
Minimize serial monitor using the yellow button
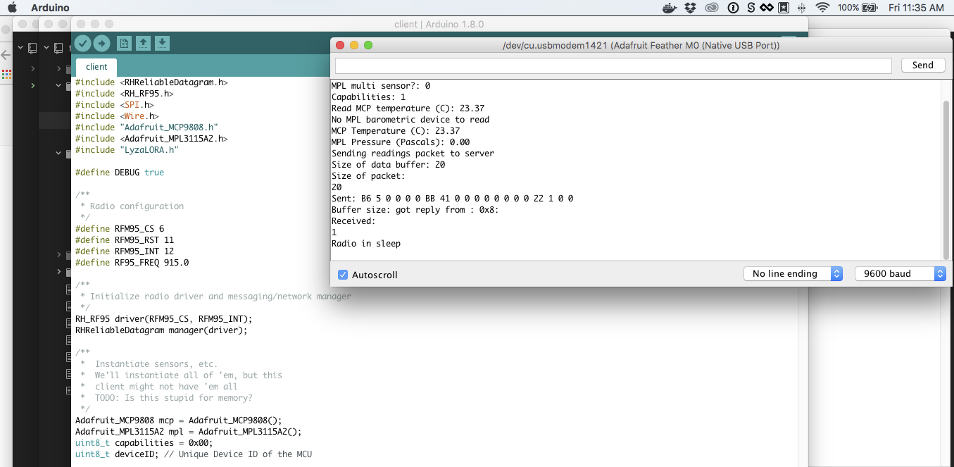354,45
